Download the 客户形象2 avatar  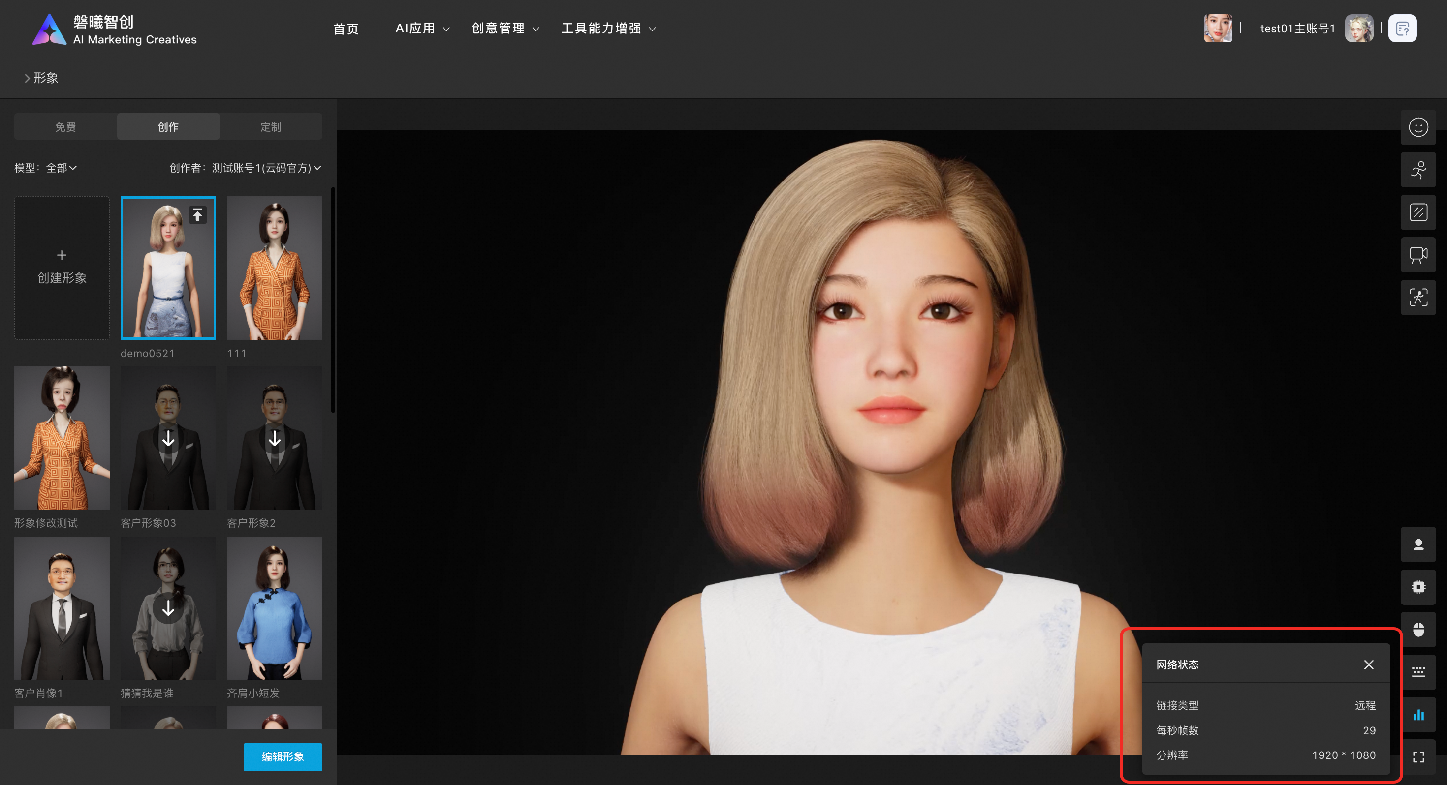point(274,438)
